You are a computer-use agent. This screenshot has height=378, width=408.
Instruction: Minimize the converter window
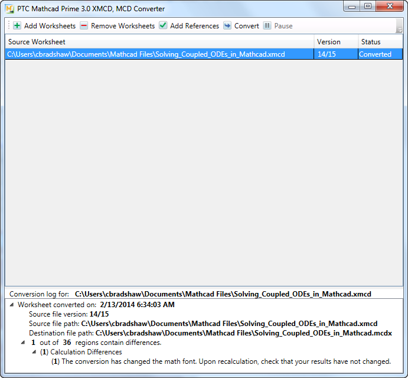point(352,6)
